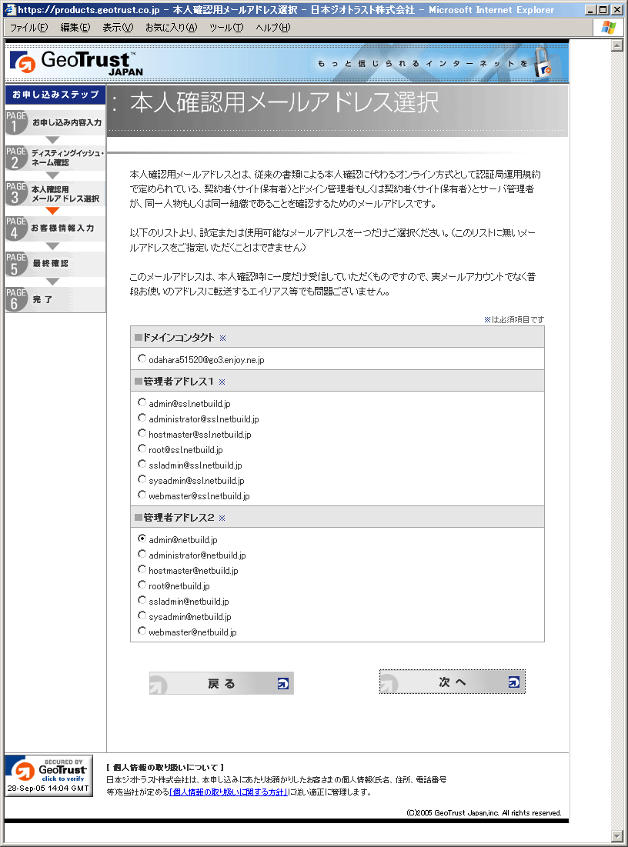Choose sysadmin@ssl.netbuild.jp radio option

pos(142,479)
